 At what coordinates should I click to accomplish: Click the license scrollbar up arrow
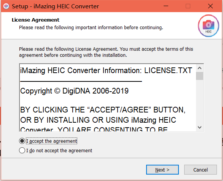coord(199,68)
